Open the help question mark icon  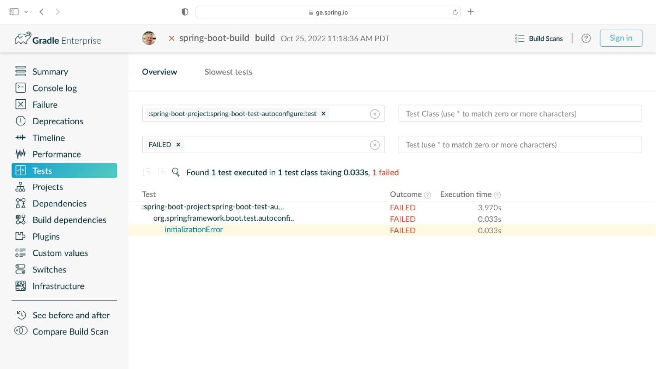(x=586, y=38)
